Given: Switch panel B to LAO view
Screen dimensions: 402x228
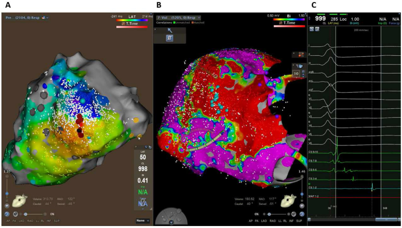Looking at the screenshot, I should pyautogui.click(x=264, y=221).
